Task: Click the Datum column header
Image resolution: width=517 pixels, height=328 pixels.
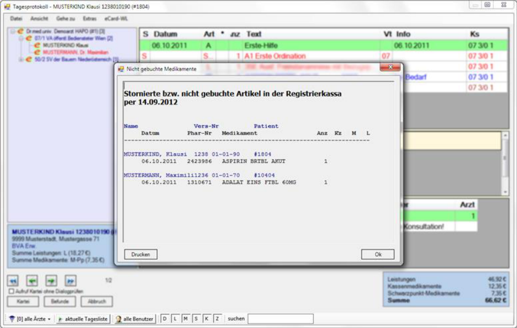Action: click(x=166, y=34)
